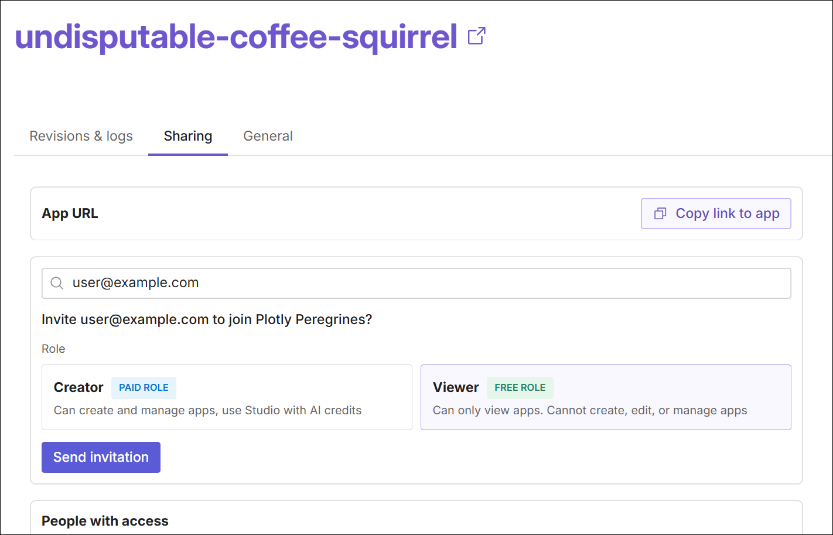Click Creator description about Studio AI credits
Screen dimensions: 833x535
pos(207,410)
